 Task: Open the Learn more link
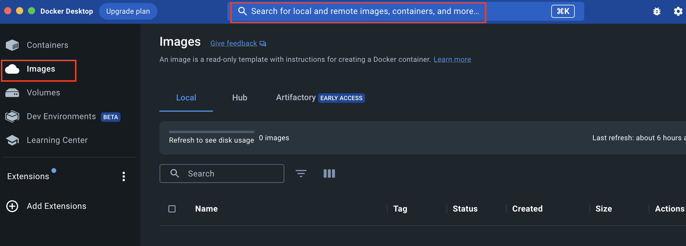(x=452, y=59)
